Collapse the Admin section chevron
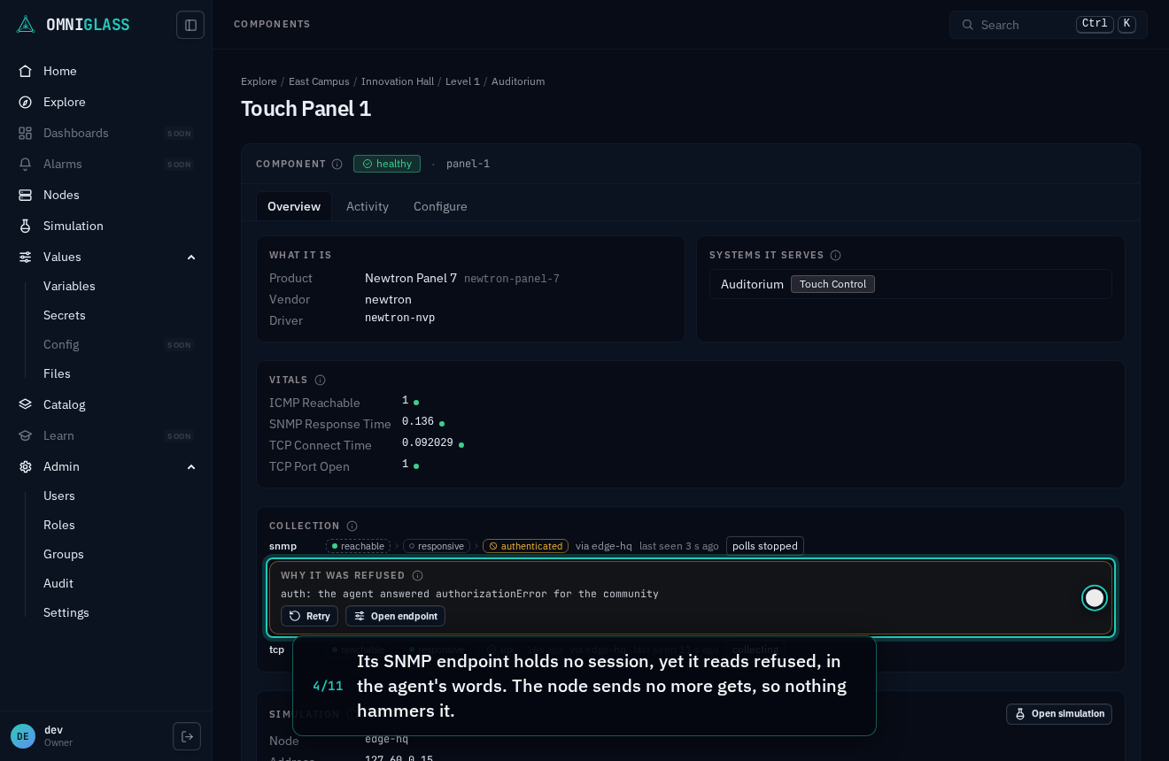 click(191, 466)
